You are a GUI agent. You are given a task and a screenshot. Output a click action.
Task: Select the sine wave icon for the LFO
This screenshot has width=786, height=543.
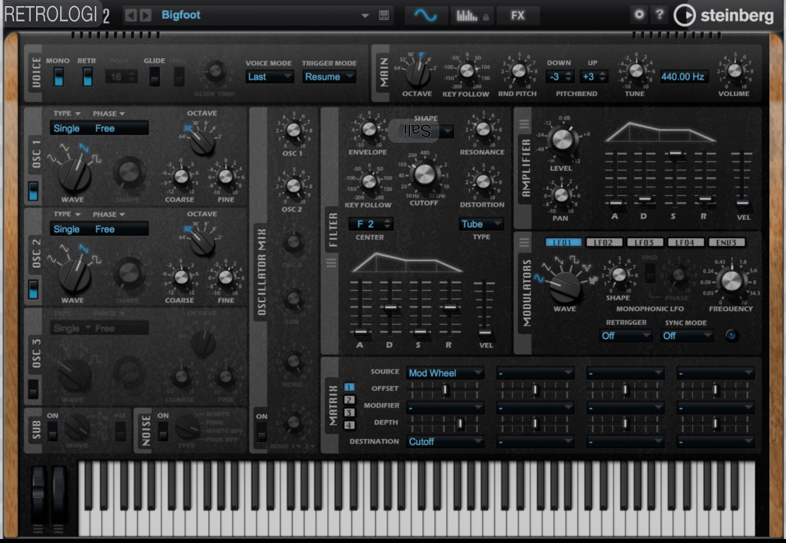pyautogui.click(x=539, y=278)
